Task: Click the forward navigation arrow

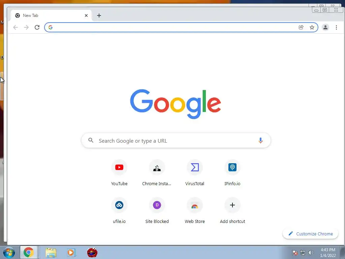Action: (x=26, y=27)
